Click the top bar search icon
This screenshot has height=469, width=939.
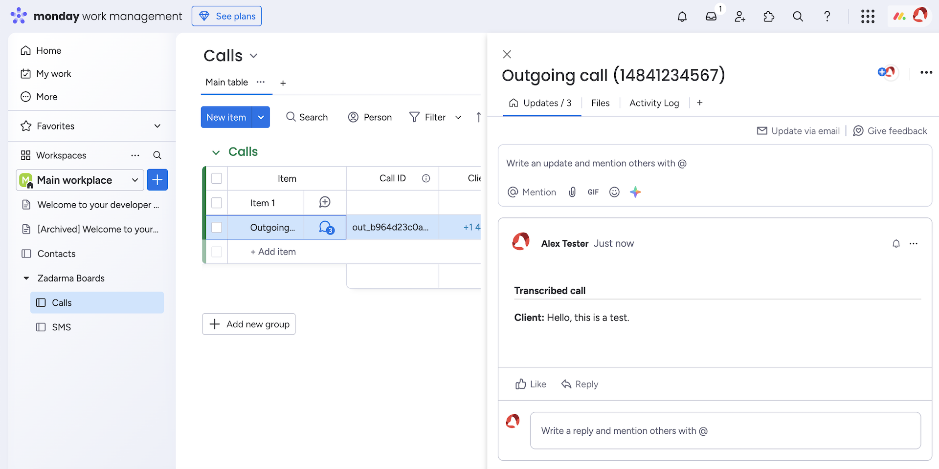coord(798,17)
